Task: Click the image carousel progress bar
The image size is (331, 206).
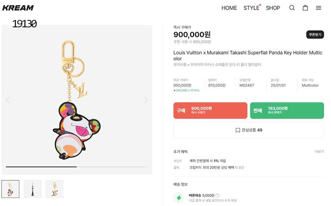Action: [77, 167]
